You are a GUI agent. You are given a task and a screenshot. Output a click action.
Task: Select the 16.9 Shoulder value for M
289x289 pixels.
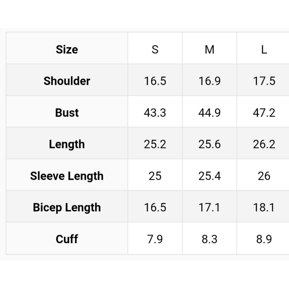click(x=210, y=81)
